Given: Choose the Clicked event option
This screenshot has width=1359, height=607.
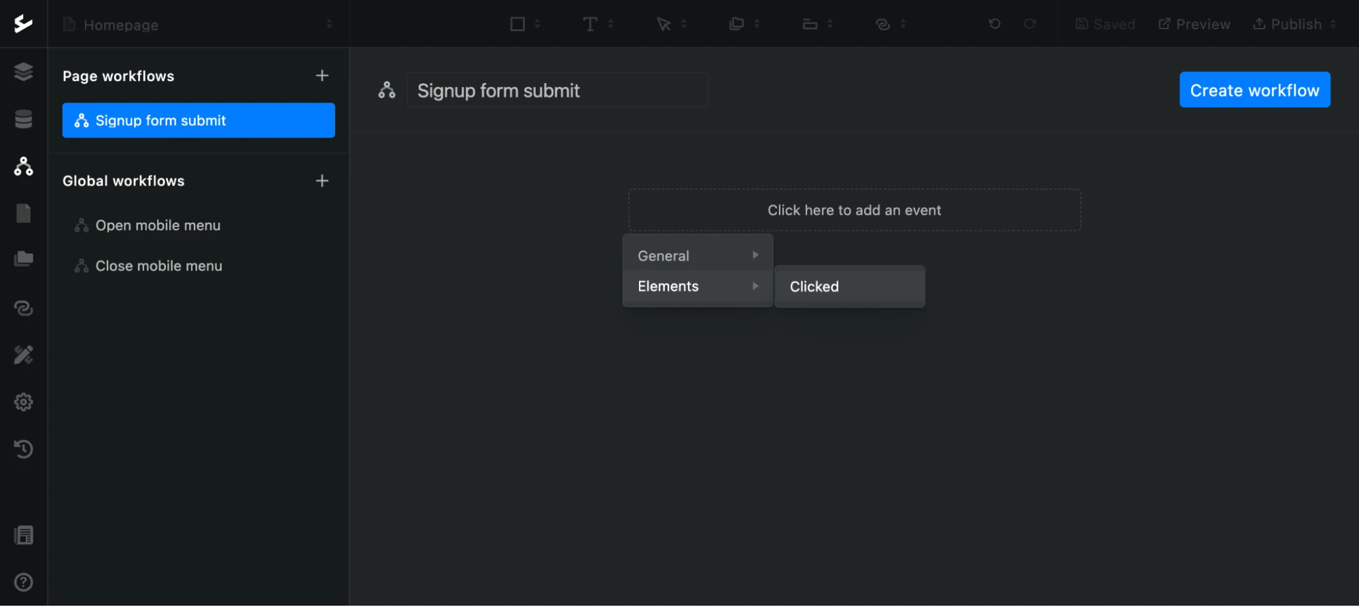Looking at the screenshot, I should (x=849, y=287).
